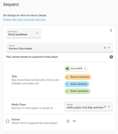Click the Bereich auswählen button
The height and width of the screenshot is (134, 118).
coord(78,77)
